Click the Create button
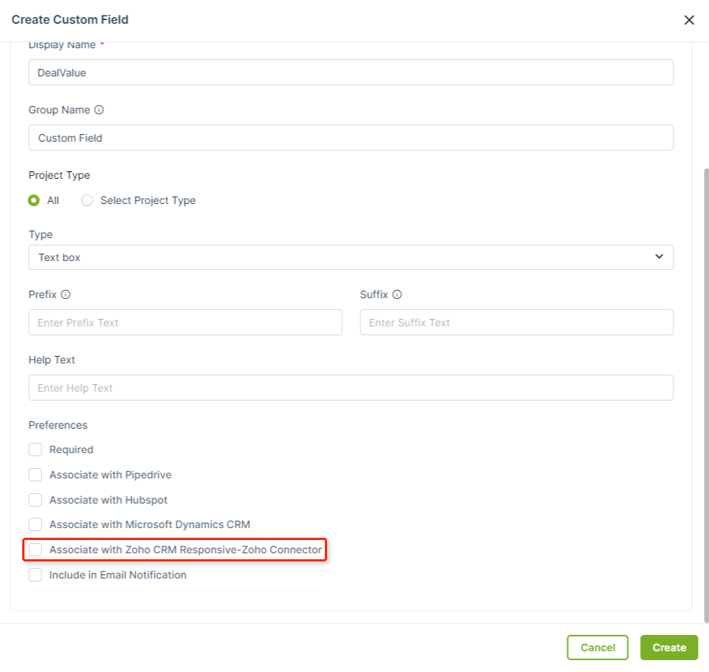 (x=669, y=648)
